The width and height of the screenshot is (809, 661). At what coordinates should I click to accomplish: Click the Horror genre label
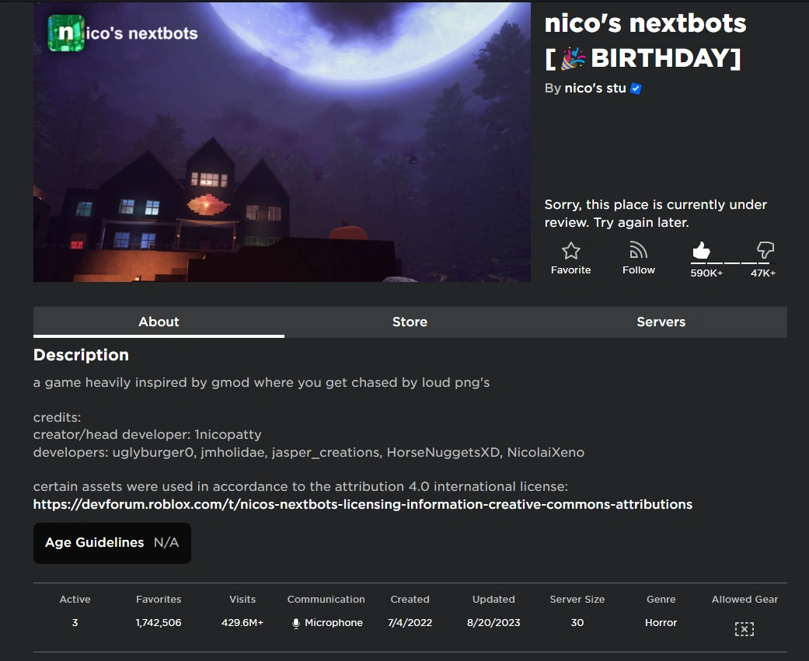pos(661,623)
